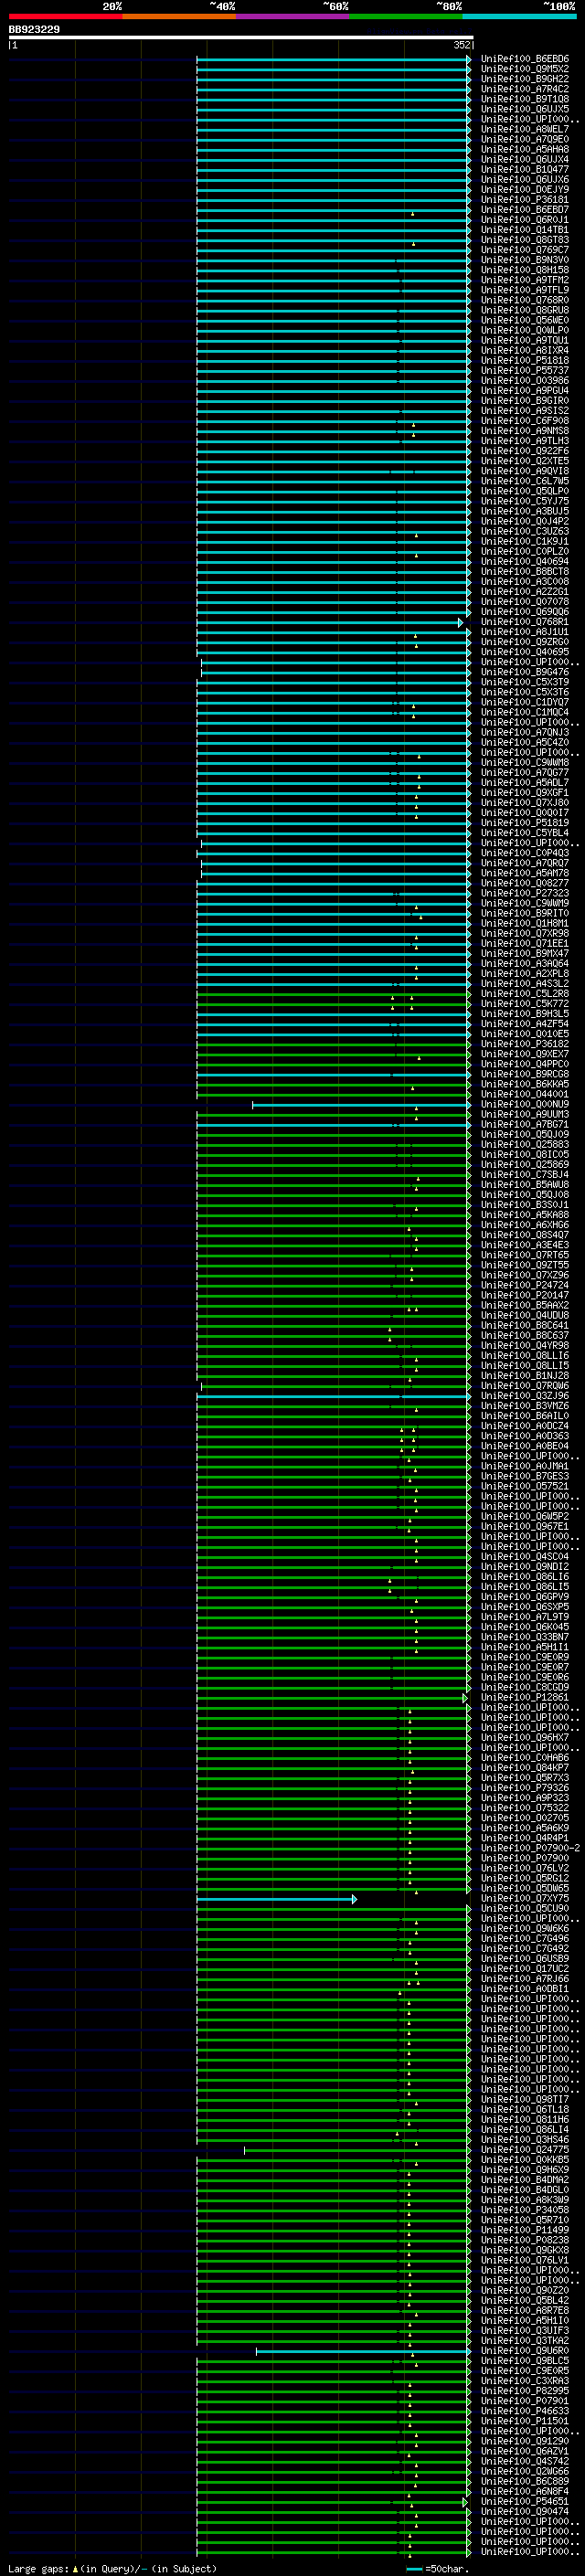The image size is (585, 2576).
Task: Select the label UniRef100_B1NJ28
Action: click(525, 1376)
